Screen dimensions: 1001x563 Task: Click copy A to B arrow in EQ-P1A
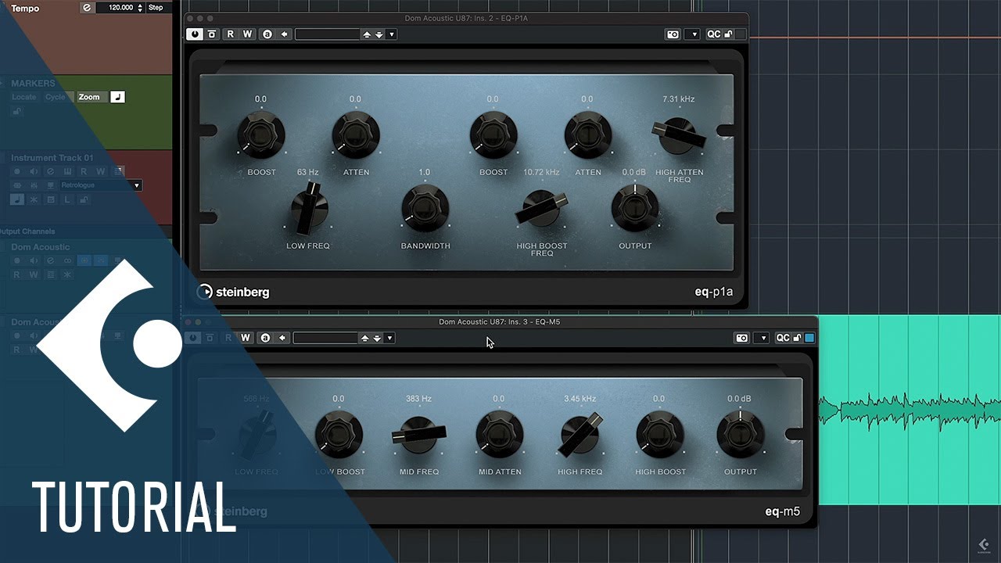[285, 34]
